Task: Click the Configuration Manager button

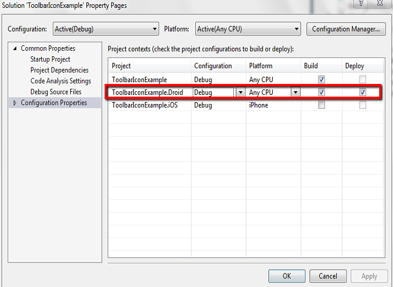Action: point(346,29)
